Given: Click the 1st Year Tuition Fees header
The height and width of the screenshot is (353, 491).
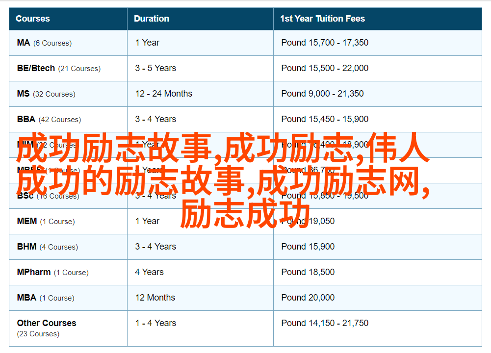Looking at the screenshot, I should click(322, 19).
